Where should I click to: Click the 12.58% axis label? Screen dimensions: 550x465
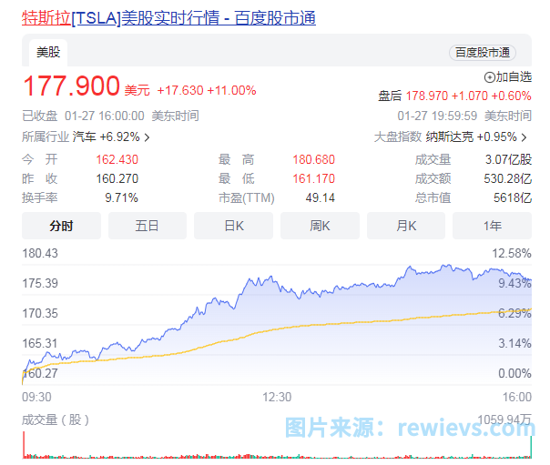(512, 253)
